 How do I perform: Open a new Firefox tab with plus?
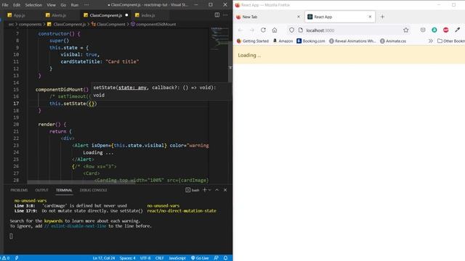pos(382,17)
